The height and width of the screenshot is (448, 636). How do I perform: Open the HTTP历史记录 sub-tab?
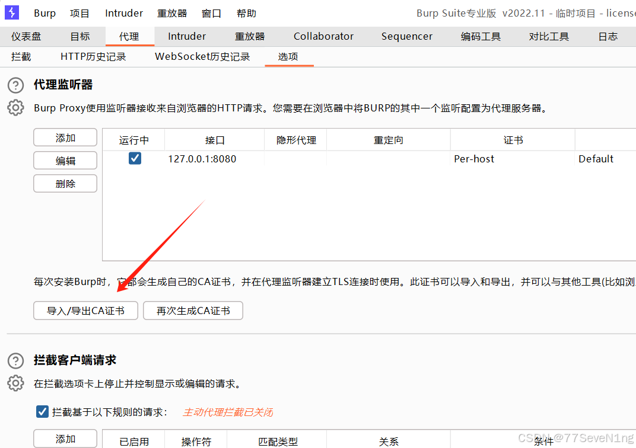click(x=93, y=57)
